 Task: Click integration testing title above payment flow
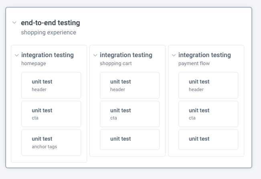[204, 55]
